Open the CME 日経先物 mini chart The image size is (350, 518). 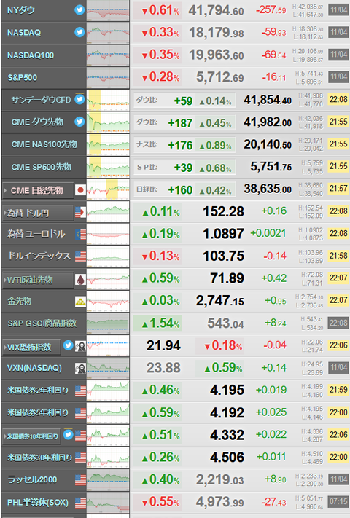108,189
